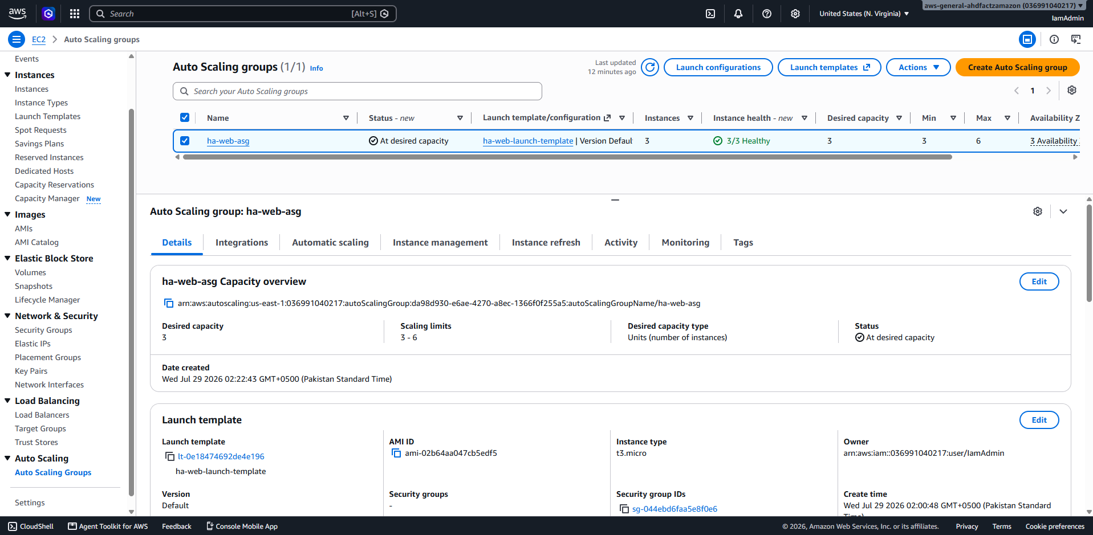Sort by the Desired capacity column
Image resolution: width=1093 pixels, height=535 pixels.
point(899,118)
